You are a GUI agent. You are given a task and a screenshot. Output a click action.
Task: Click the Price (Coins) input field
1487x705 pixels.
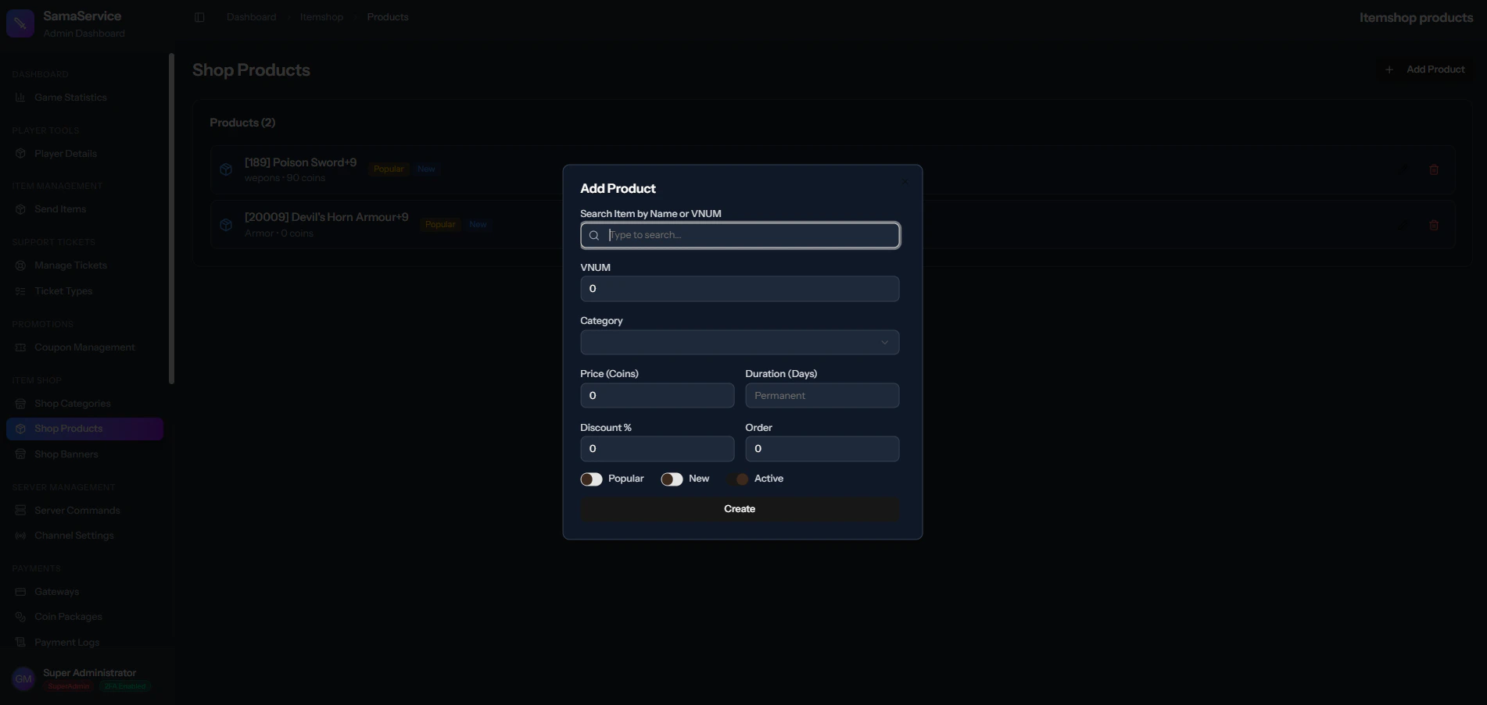point(657,396)
